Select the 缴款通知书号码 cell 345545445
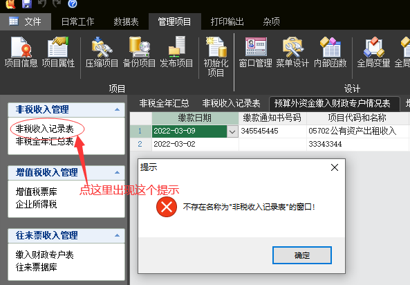Screen dimensions: 410x285 pyautogui.click(x=272, y=131)
